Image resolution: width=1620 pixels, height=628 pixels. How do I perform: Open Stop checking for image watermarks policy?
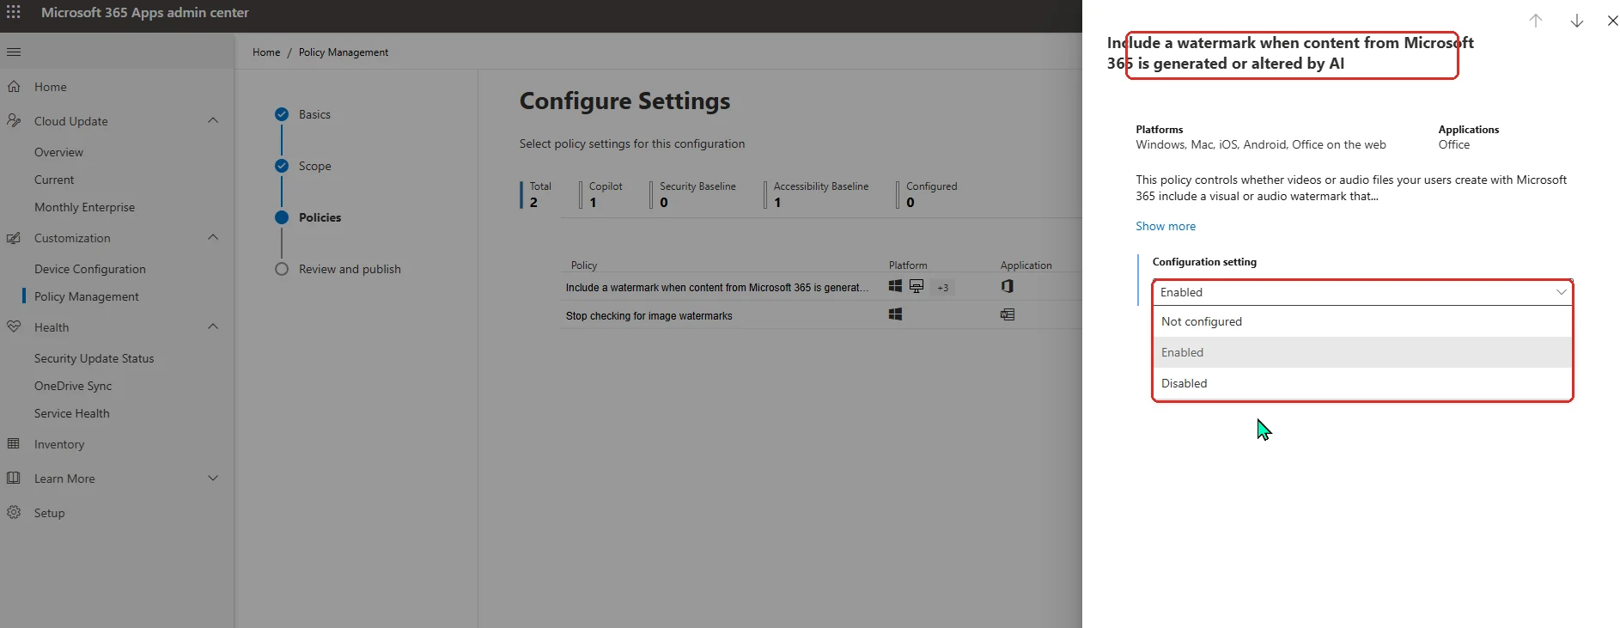tap(649, 316)
